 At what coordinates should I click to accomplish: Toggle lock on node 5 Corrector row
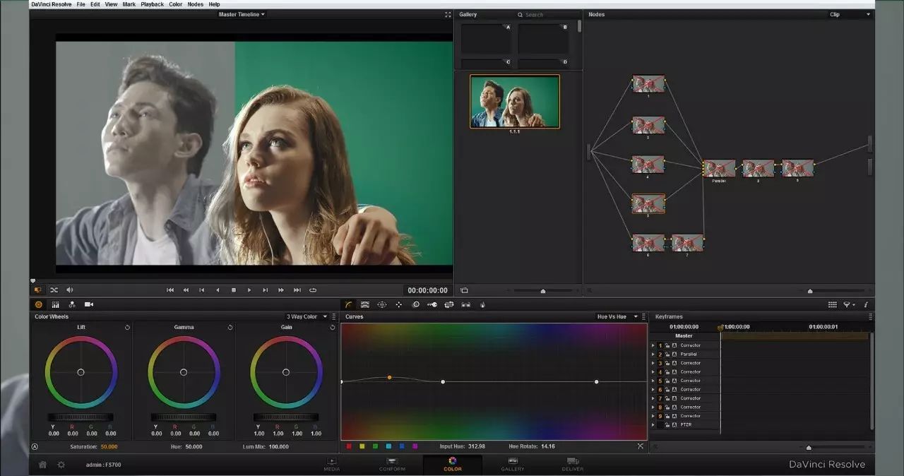tap(667, 381)
